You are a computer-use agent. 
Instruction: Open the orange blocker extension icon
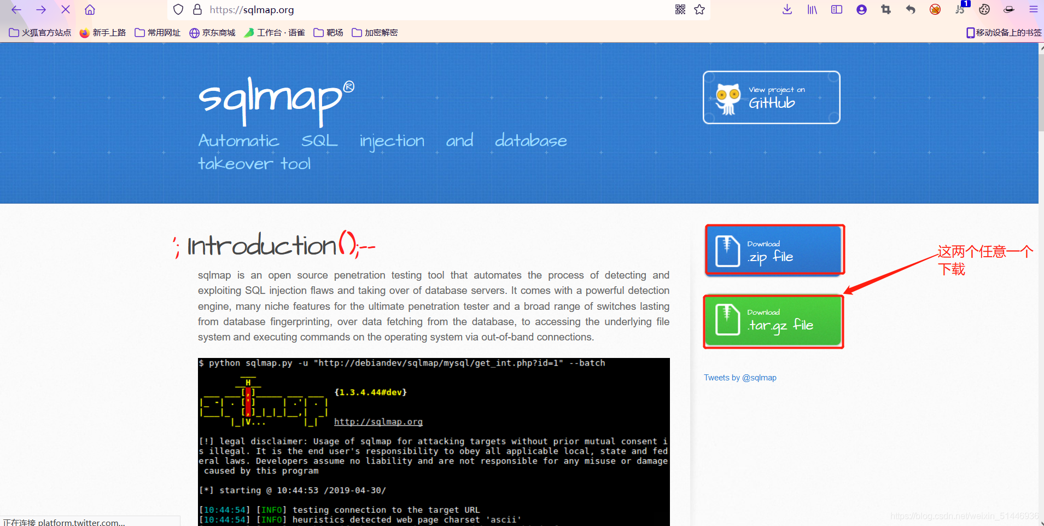point(935,9)
